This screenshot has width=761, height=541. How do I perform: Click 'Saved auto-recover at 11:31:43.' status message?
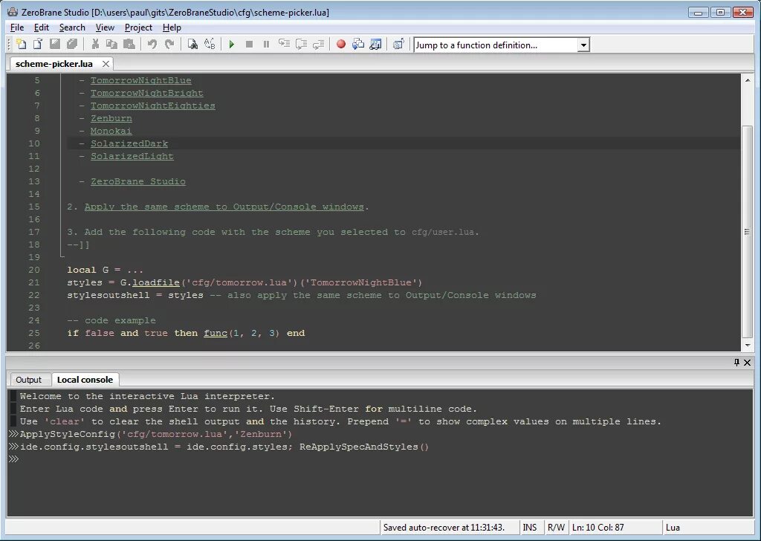[444, 528]
